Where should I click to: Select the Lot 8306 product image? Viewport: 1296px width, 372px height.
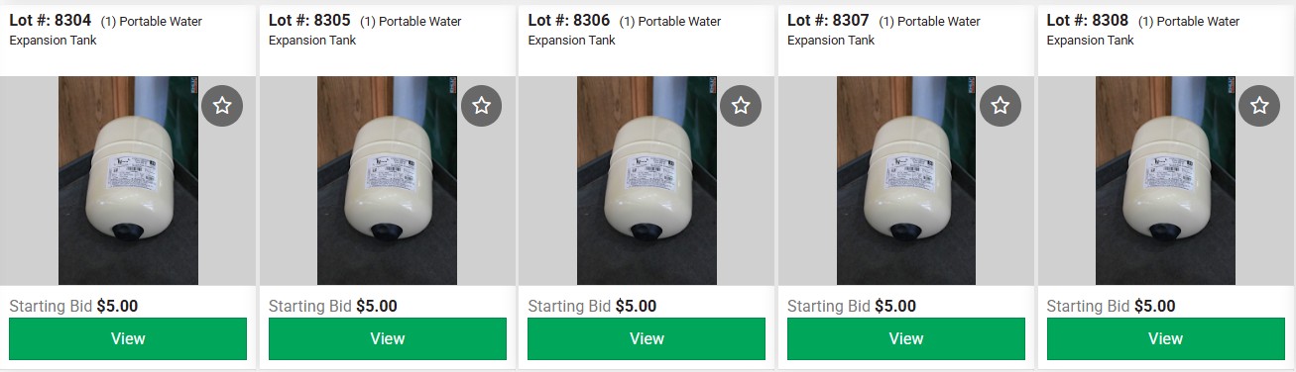coord(647,181)
